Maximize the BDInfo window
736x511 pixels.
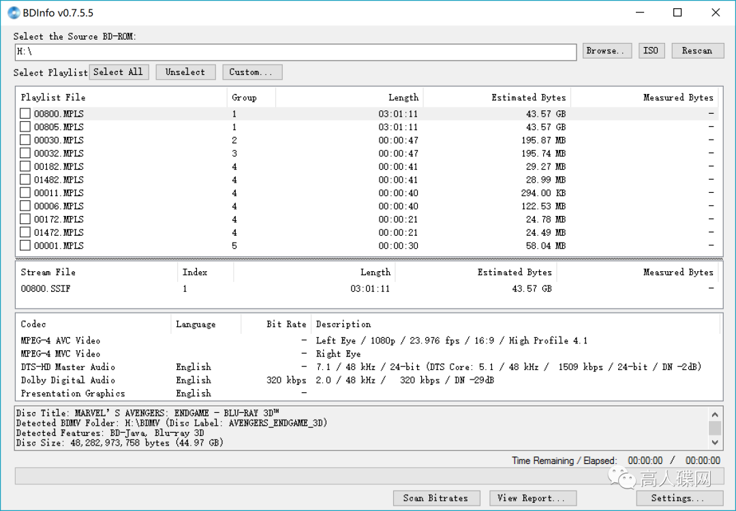(677, 13)
